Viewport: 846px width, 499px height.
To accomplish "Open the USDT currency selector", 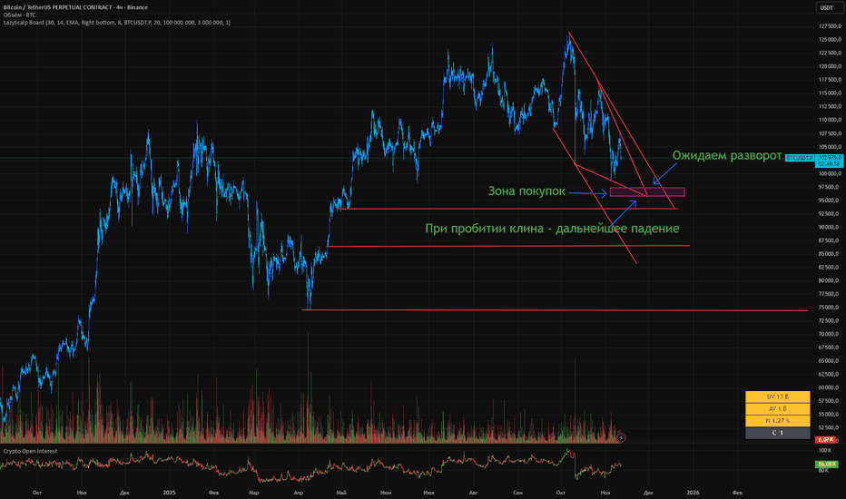I will 826,8.
